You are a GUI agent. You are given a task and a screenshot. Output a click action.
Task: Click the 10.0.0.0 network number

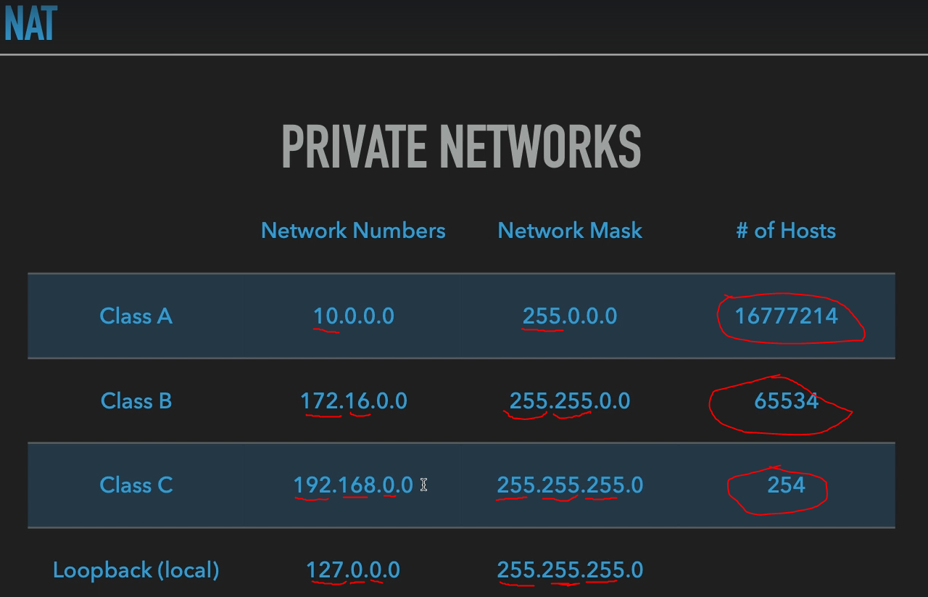click(353, 316)
